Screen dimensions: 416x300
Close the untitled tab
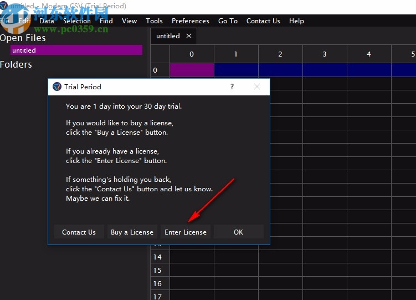click(x=189, y=36)
